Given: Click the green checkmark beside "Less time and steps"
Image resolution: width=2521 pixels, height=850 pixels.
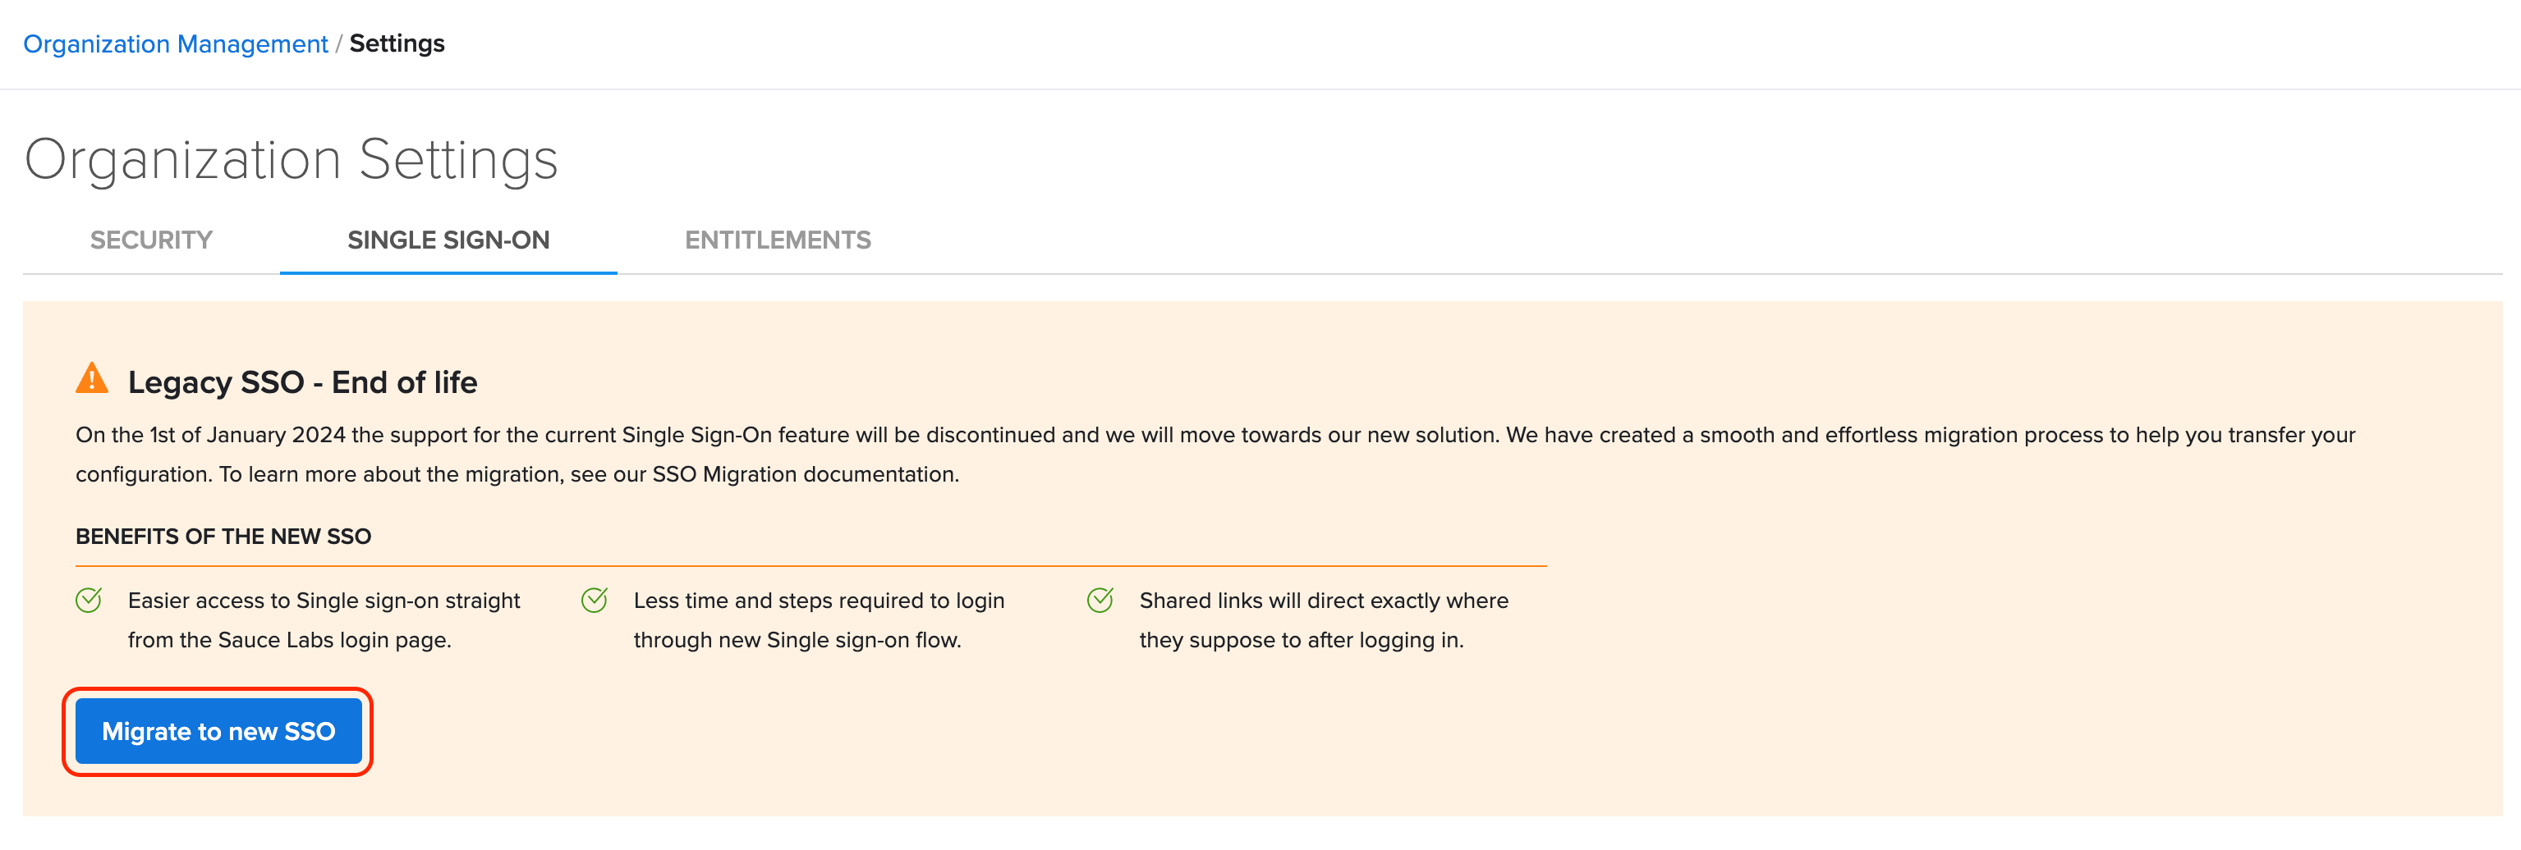Looking at the screenshot, I should pyautogui.click(x=594, y=600).
